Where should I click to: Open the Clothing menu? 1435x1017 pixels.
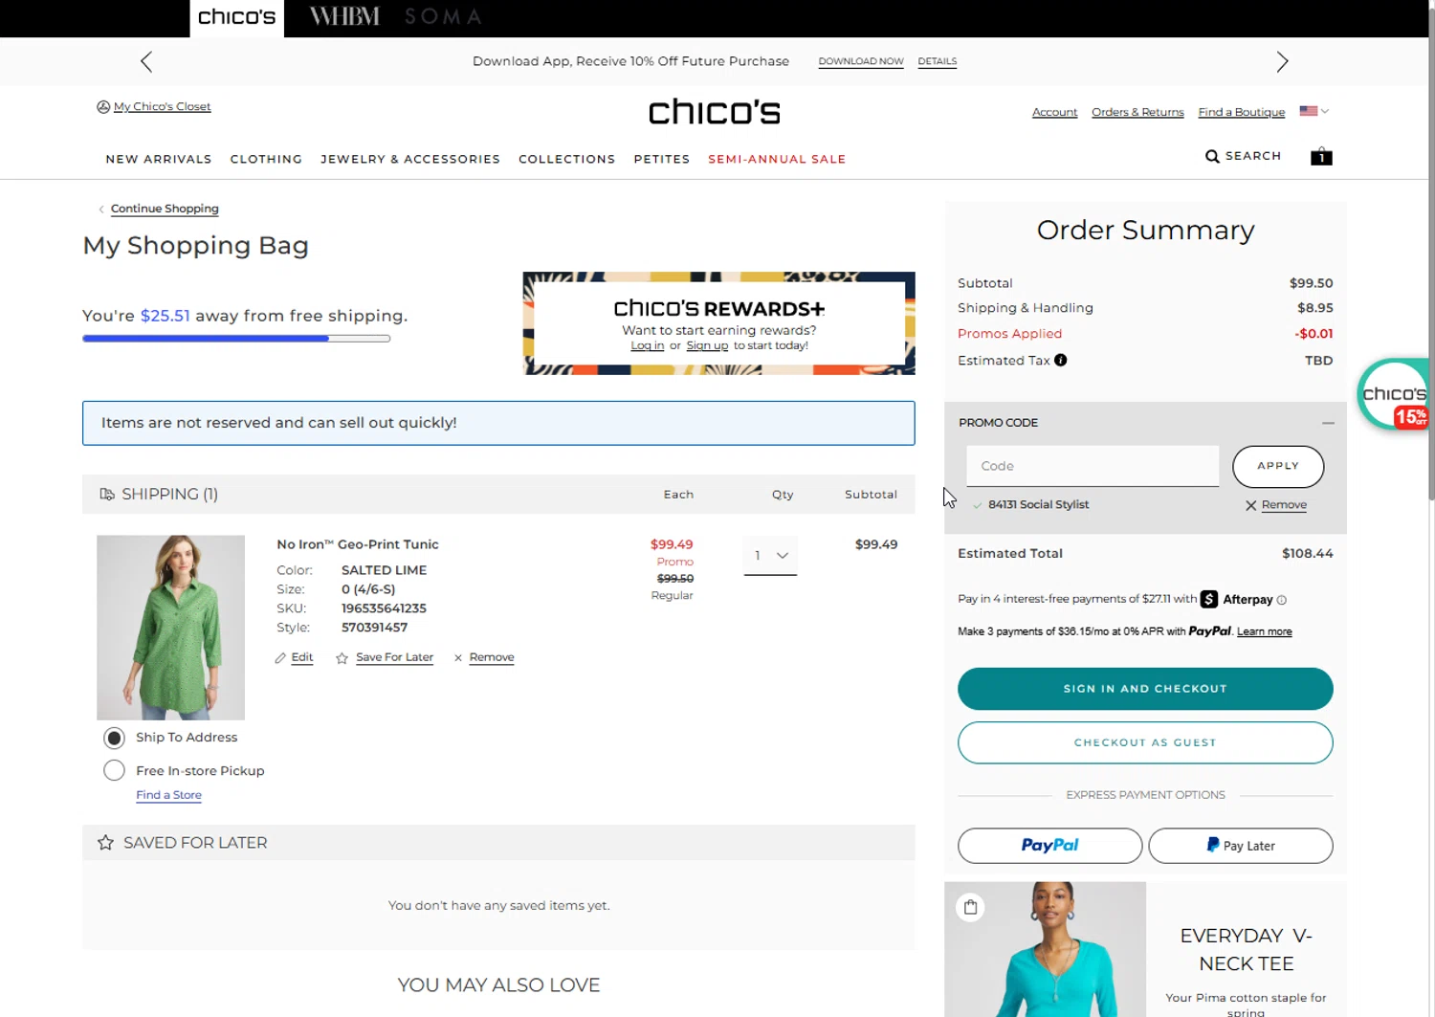tap(266, 159)
